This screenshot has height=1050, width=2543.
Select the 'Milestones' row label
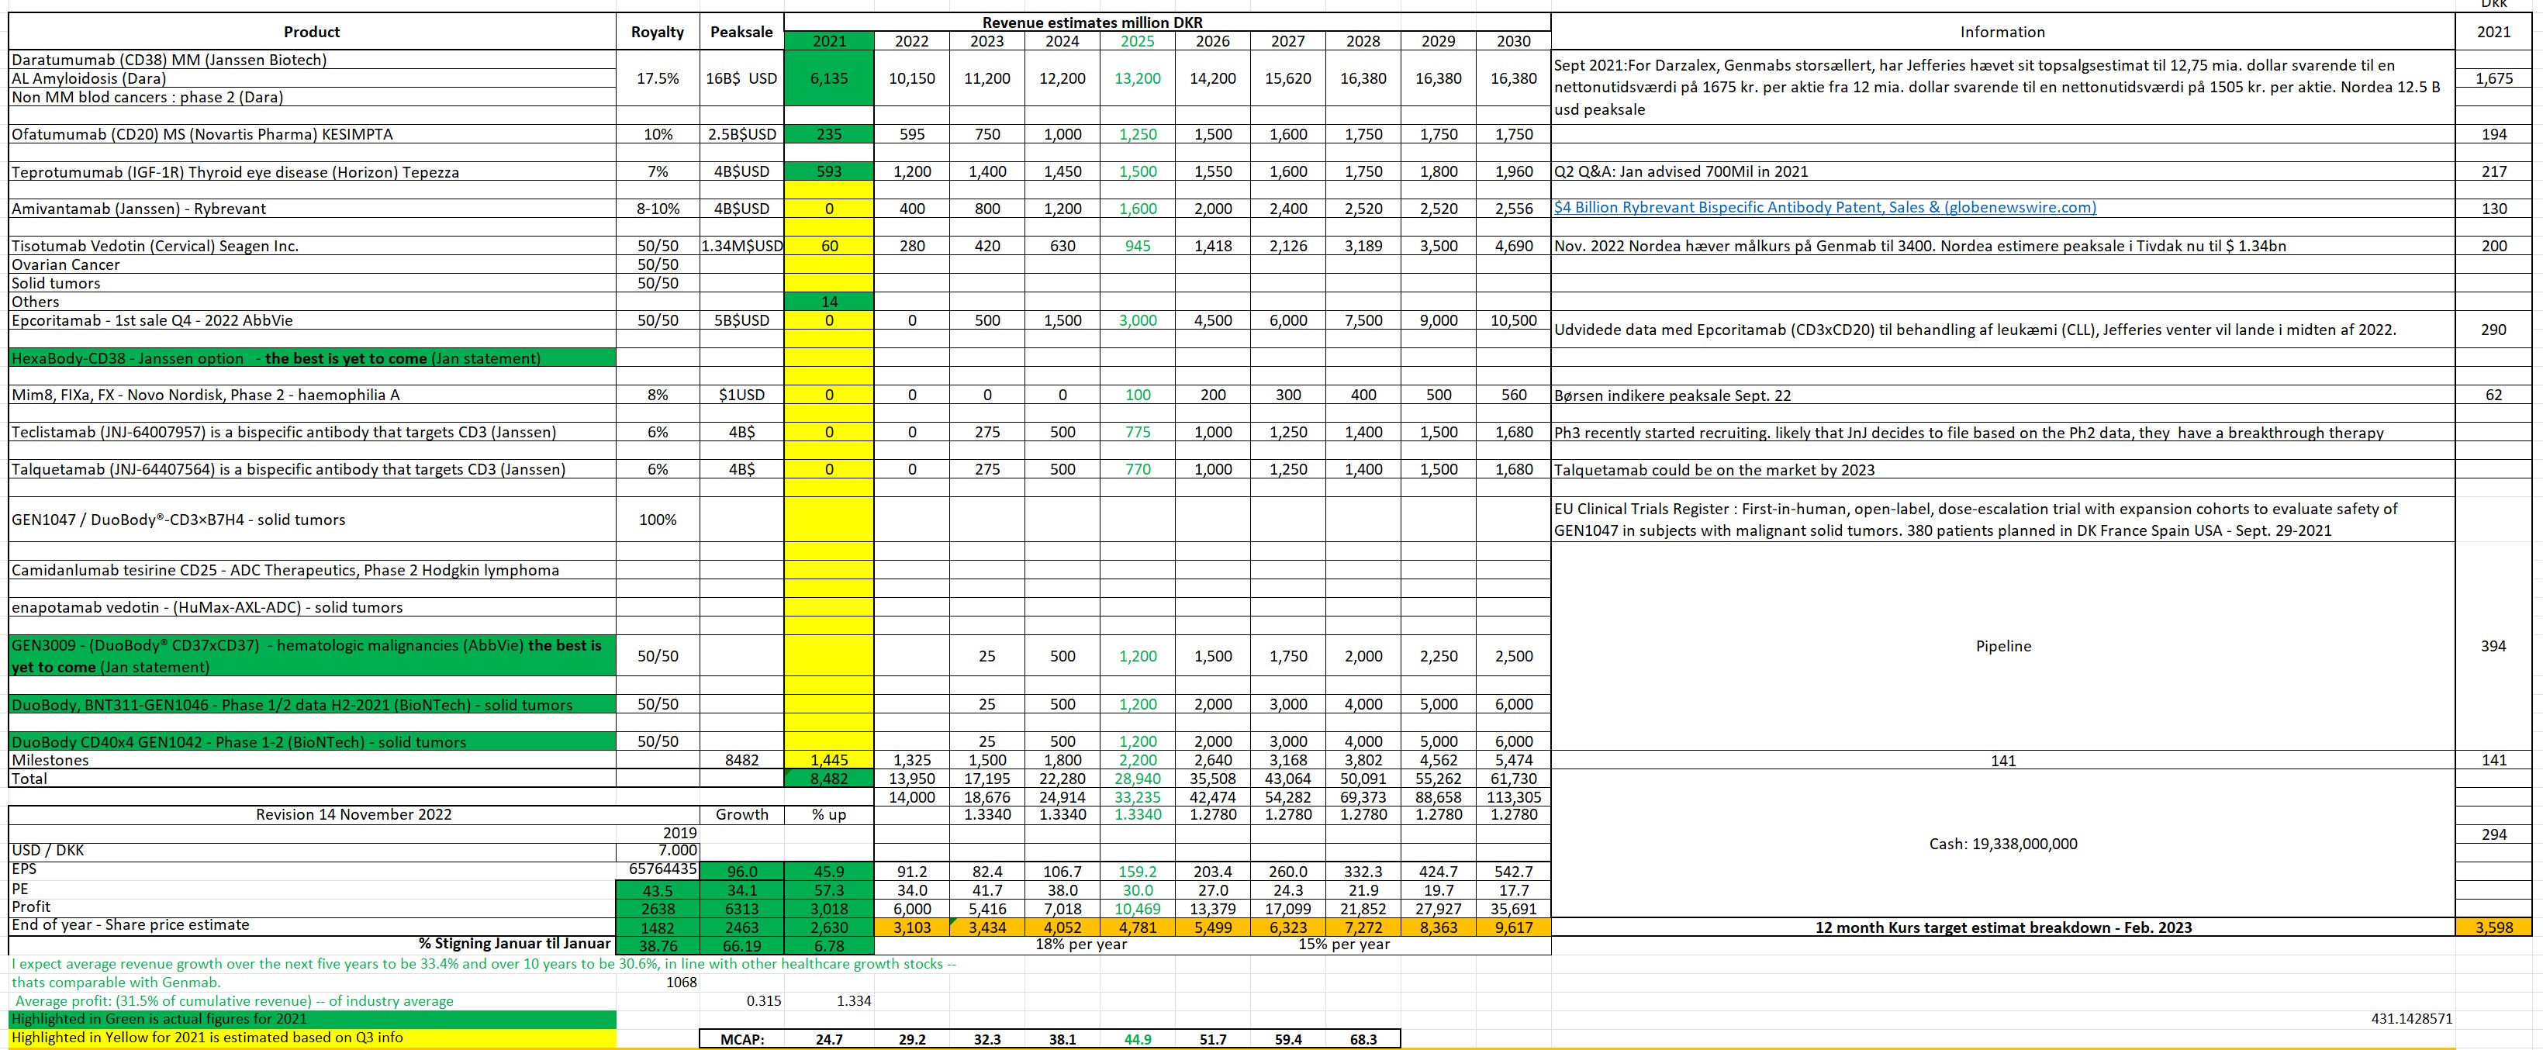tap(312, 761)
